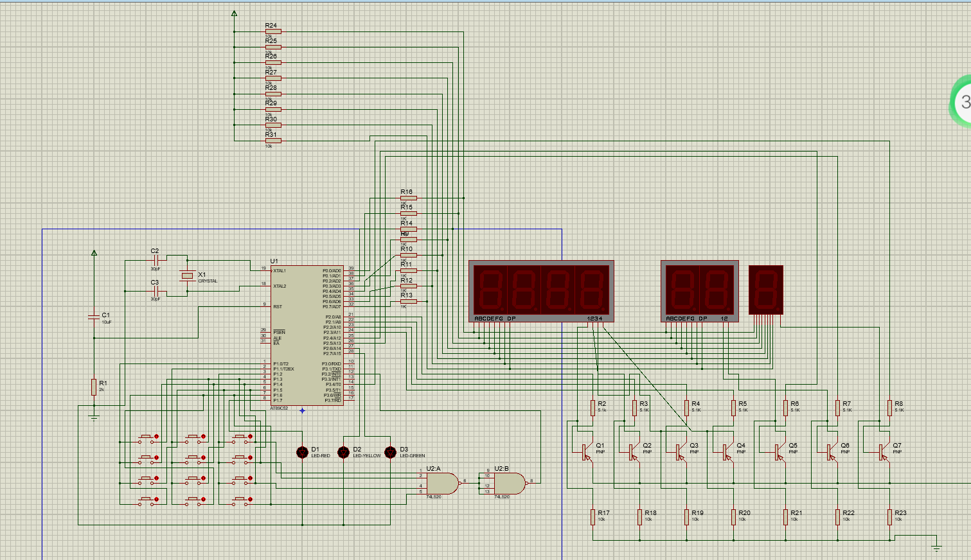The width and height of the screenshot is (971, 560).
Task: Select 1K resistor R15
Action: [409, 213]
